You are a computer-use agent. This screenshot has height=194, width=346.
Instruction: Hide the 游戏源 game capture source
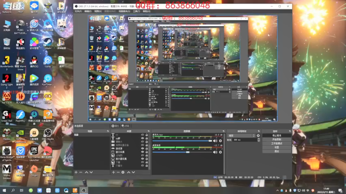click(x=143, y=148)
